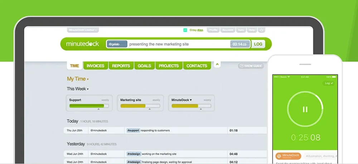358x164 pixels.
Task: Click the MinuteDock ♥ goal progress bar
Action: coord(191,106)
